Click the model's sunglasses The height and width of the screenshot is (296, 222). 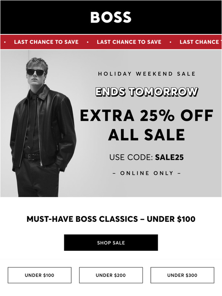36,72
